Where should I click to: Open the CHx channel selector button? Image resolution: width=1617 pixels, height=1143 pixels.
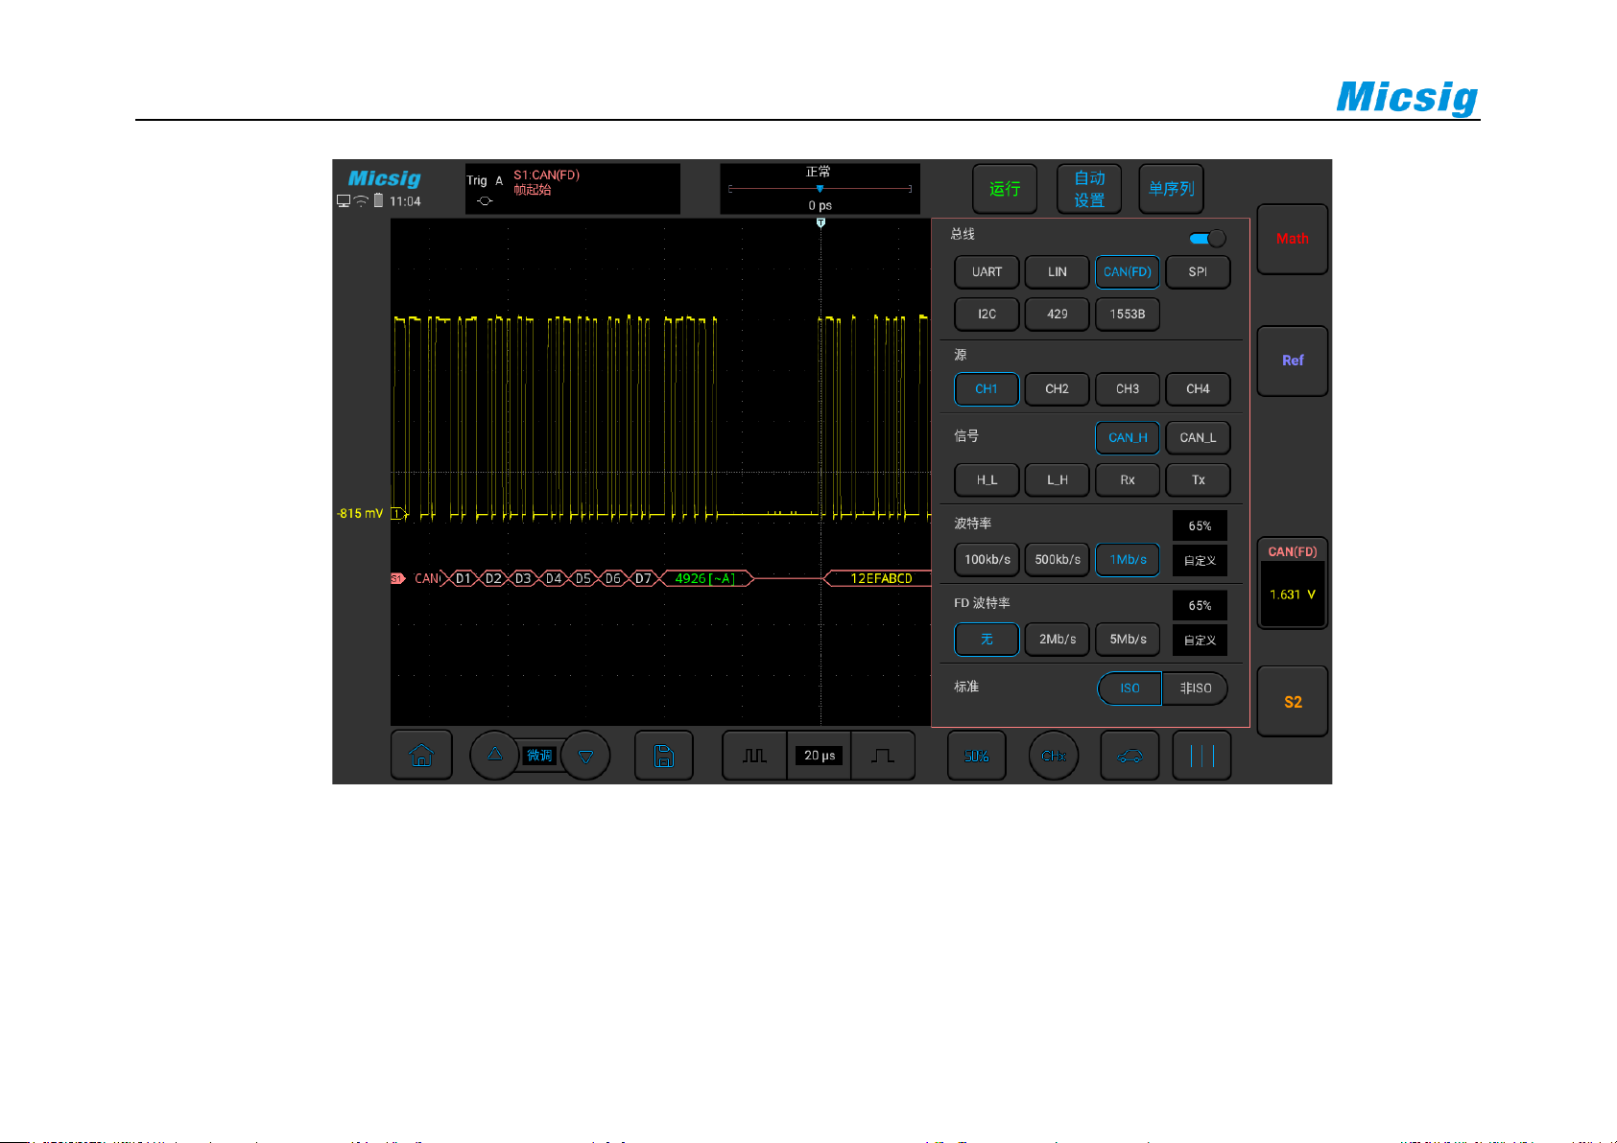pyautogui.click(x=1053, y=756)
